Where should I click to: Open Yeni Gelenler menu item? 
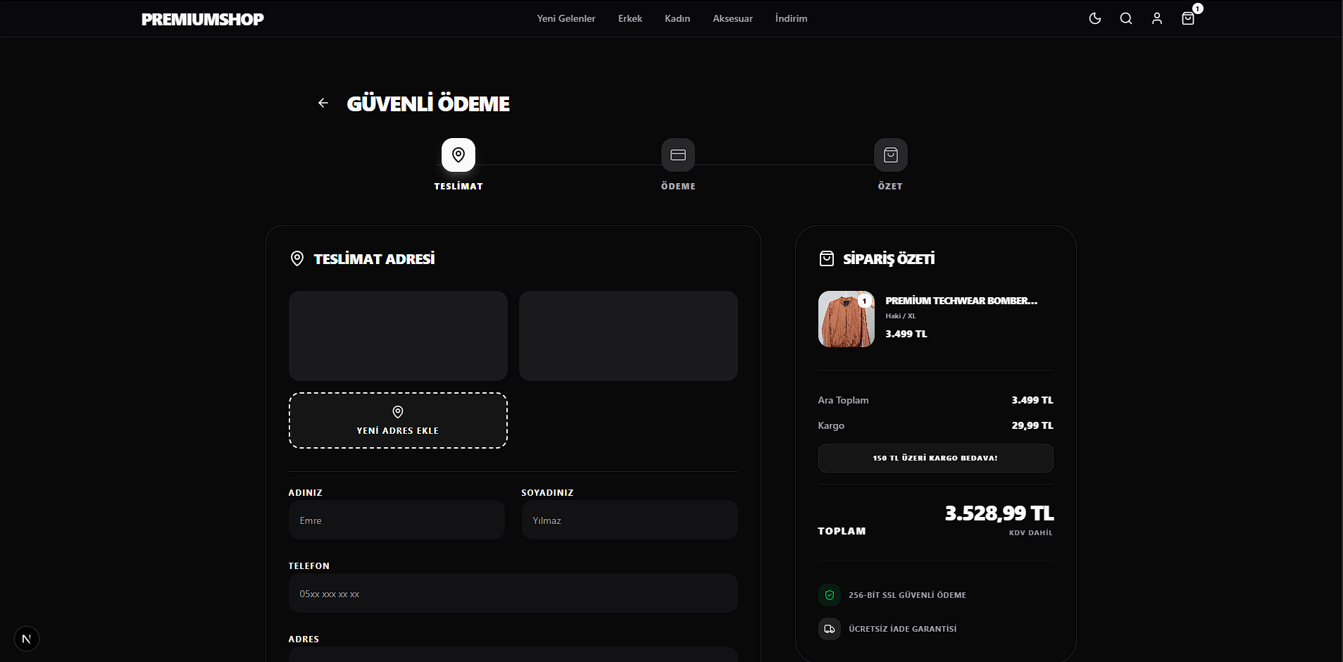coord(566,18)
